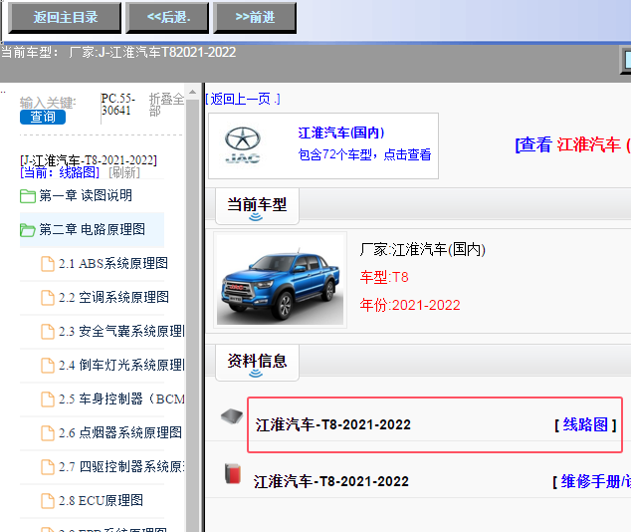Open 2.4 倒车灯光系统原理图

pyautogui.click(x=121, y=365)
